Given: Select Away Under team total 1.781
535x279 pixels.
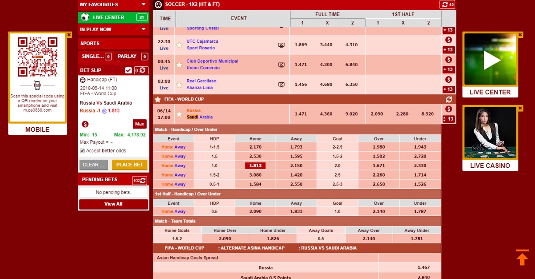Looking at the screenshot, I should 417,239.
